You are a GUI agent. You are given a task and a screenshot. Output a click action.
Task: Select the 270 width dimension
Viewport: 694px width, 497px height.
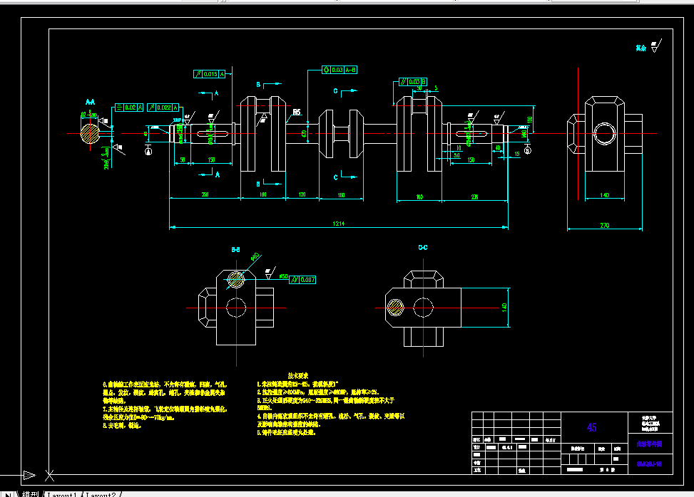[x=605, y=225]
